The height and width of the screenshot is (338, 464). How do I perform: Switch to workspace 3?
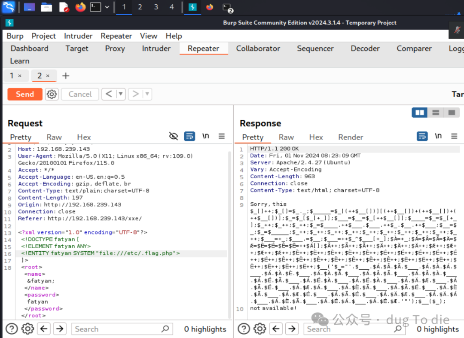pos(156,7)
